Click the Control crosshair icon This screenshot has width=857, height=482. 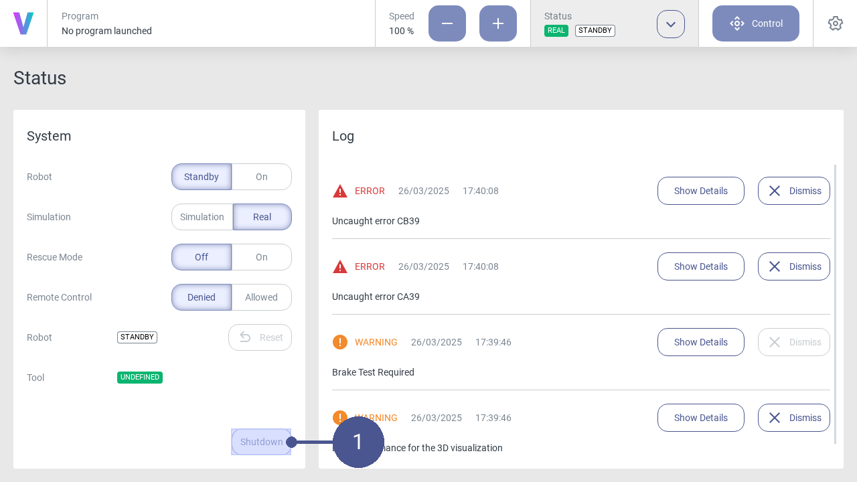click(736, 23)
